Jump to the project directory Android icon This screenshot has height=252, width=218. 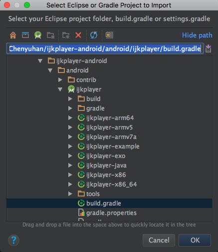pyautogui.click(x=38, y=35)
